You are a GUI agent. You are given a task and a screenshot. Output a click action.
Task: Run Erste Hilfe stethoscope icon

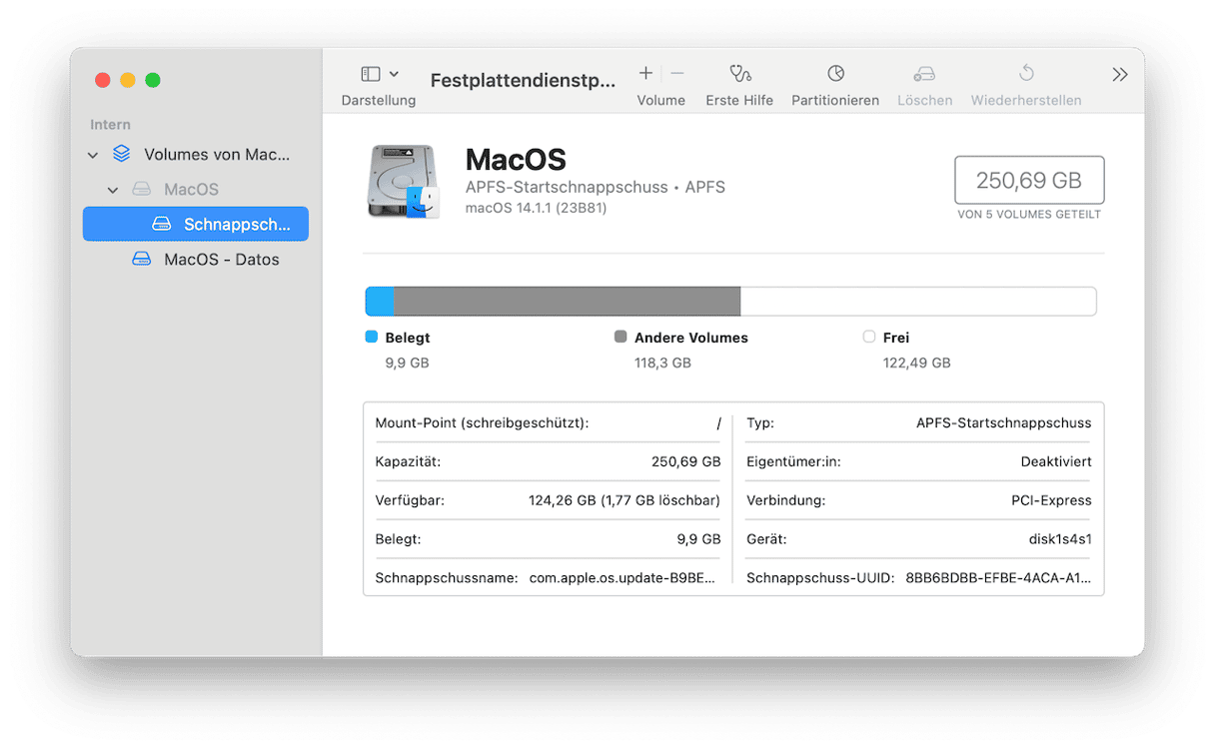pos(739,73)
